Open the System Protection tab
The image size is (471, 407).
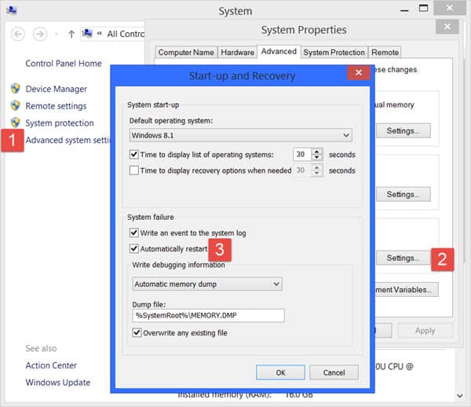click(x=334, y=53)
